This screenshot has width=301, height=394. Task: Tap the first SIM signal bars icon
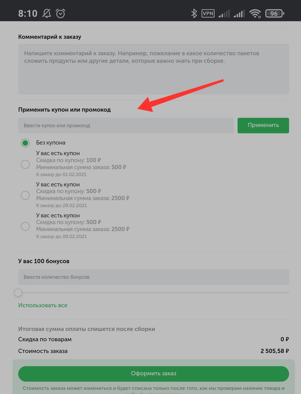pos(224,13)
